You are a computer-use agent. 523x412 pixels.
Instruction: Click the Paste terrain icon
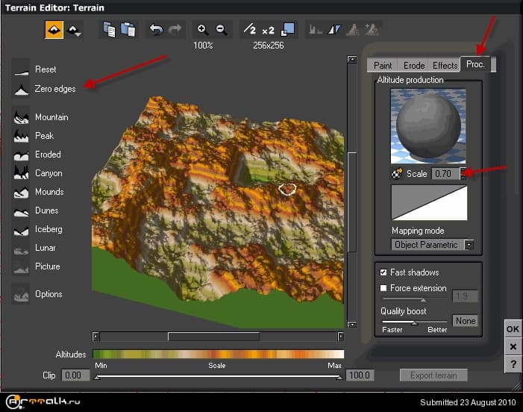tap(128, 30)
